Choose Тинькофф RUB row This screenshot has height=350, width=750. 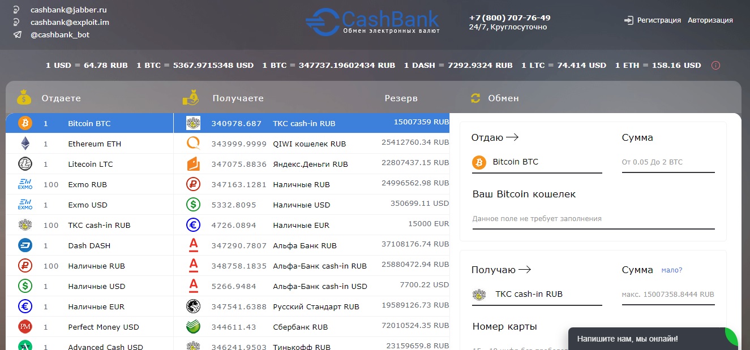pos(312,344)
